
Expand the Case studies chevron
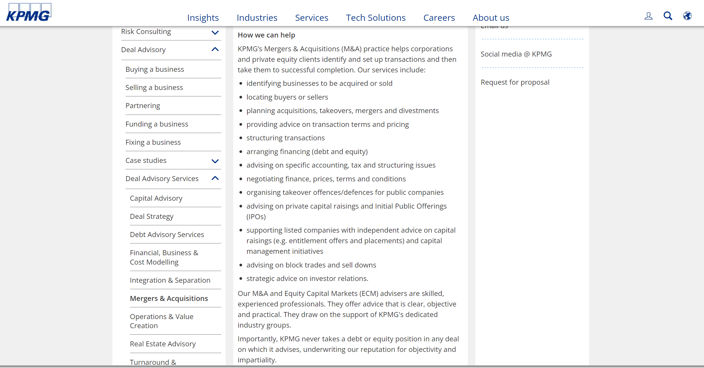[215, 161]
